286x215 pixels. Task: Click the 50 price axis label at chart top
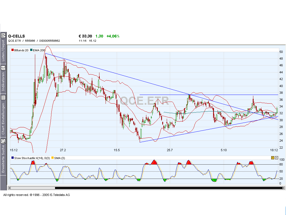(281, 52)
